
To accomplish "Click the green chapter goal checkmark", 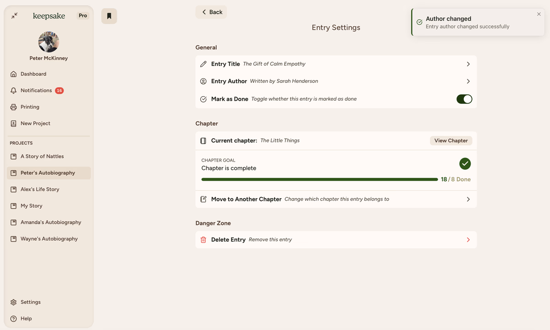I will 465,163.
